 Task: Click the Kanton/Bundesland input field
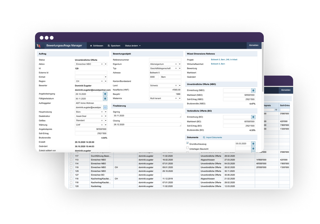(165, 81)
